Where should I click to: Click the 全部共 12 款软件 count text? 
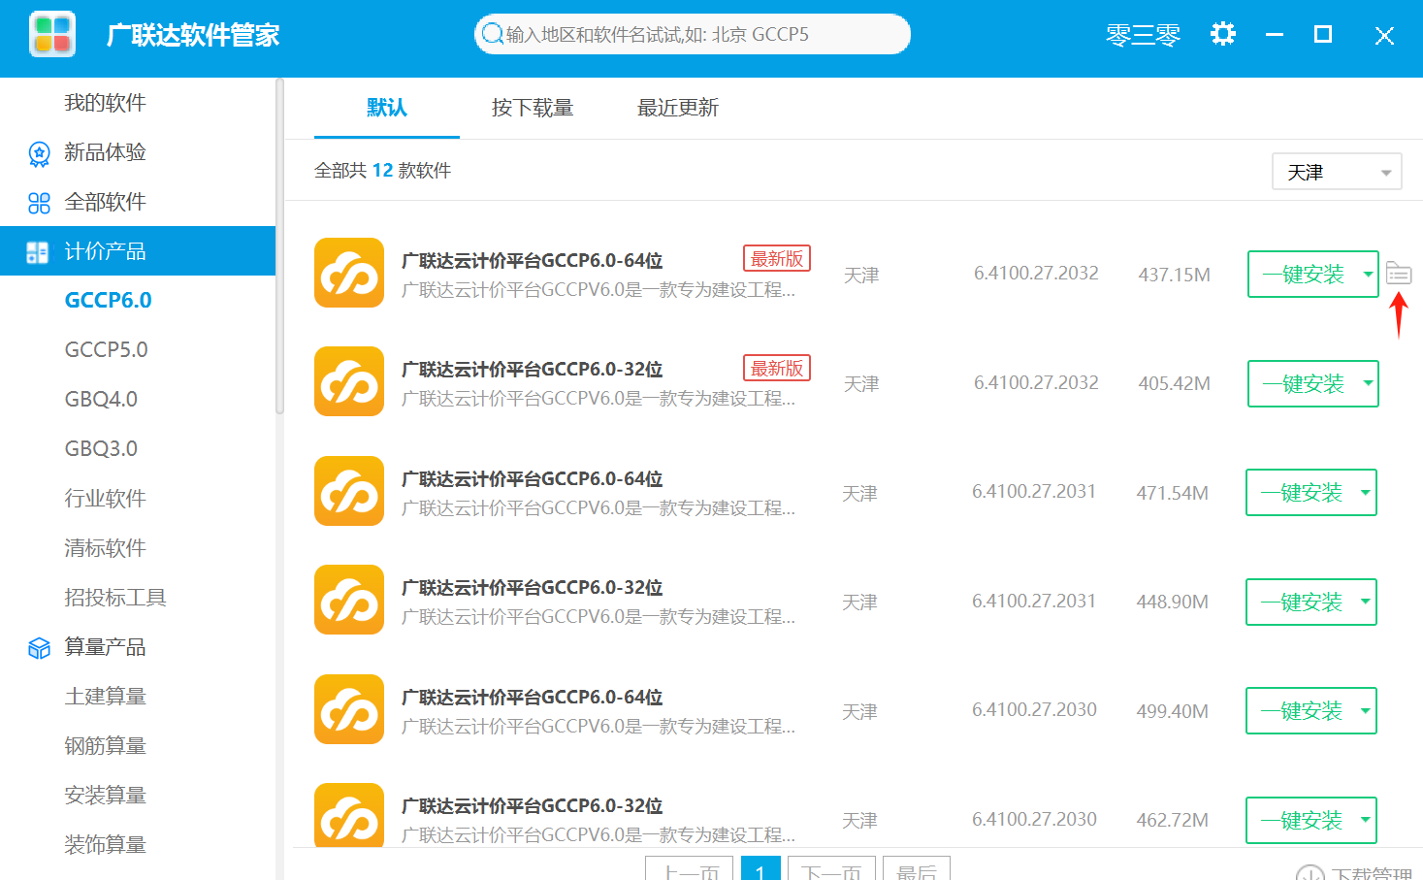[382, 171]
